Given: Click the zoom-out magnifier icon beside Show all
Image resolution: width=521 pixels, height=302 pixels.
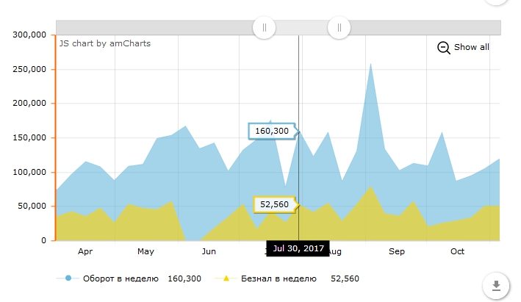Looking at the screenshot, I should coord(443,48).
